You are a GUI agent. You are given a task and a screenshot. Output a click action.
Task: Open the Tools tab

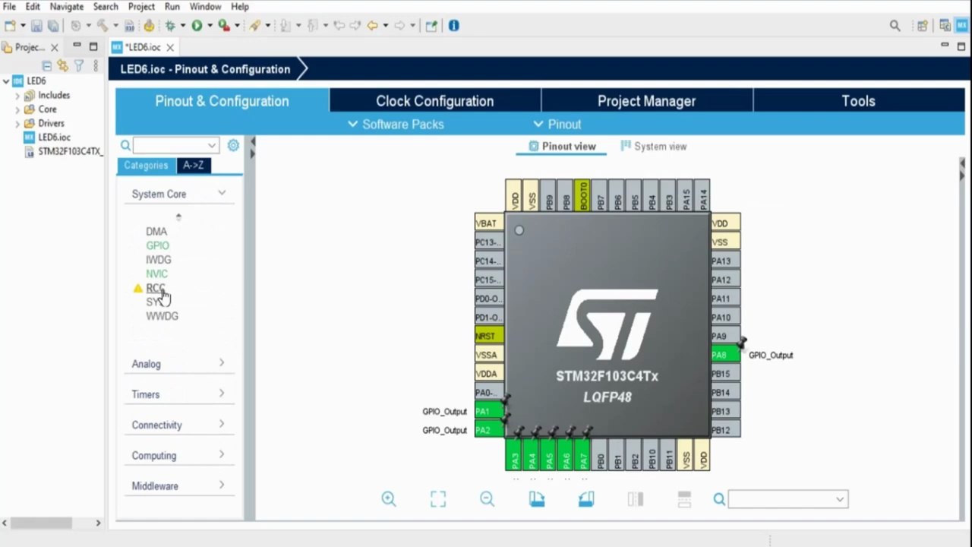859,101
